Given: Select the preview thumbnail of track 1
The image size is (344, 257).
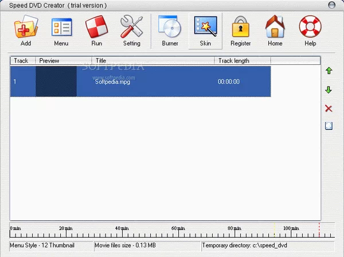Looking at the screenshot, I should tap(56, 81).
